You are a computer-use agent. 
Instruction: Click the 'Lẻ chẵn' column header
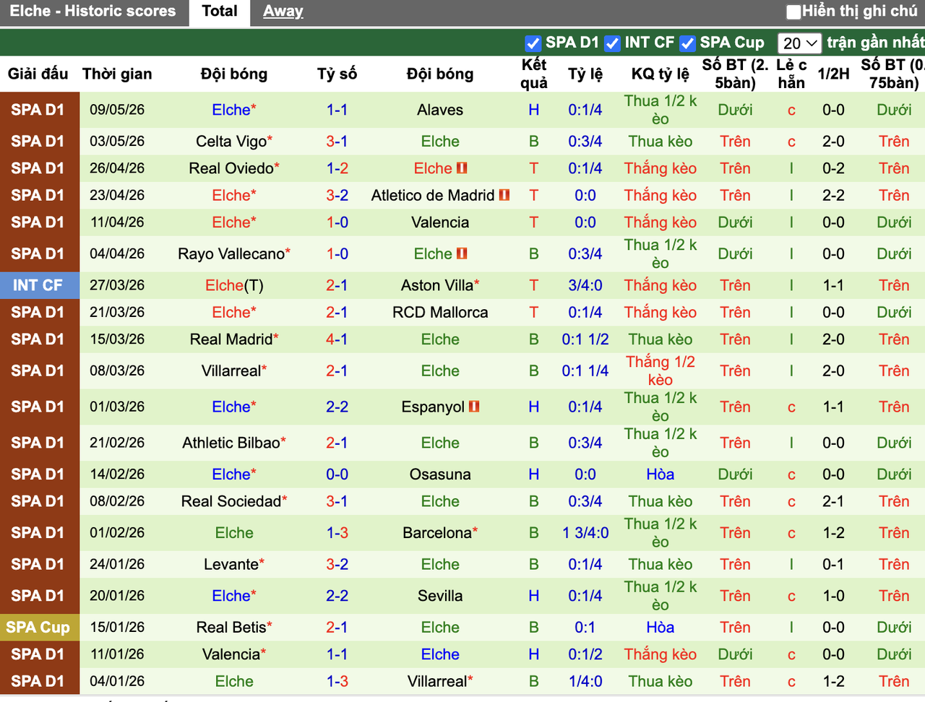791,74
